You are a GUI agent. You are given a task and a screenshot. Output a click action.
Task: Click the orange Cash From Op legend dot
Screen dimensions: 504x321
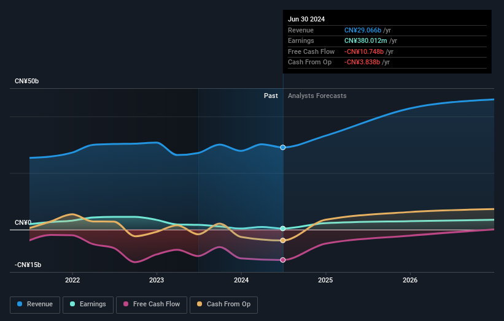[200, 304]
